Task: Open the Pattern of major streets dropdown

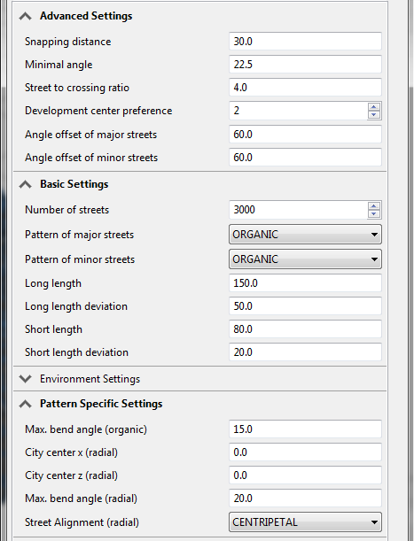Action: click(x=305, y=235)
